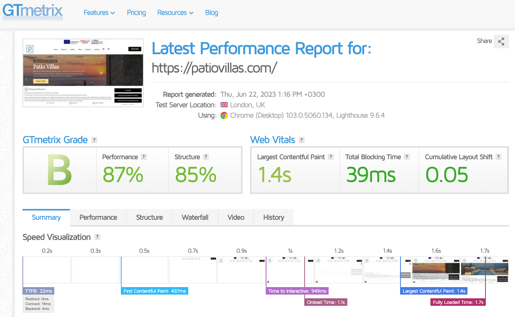This screenshot has width=515, height=317.
Task: Click the 0.05 Cumulative Layout Shift value
Action: click(x=447, y=174)
